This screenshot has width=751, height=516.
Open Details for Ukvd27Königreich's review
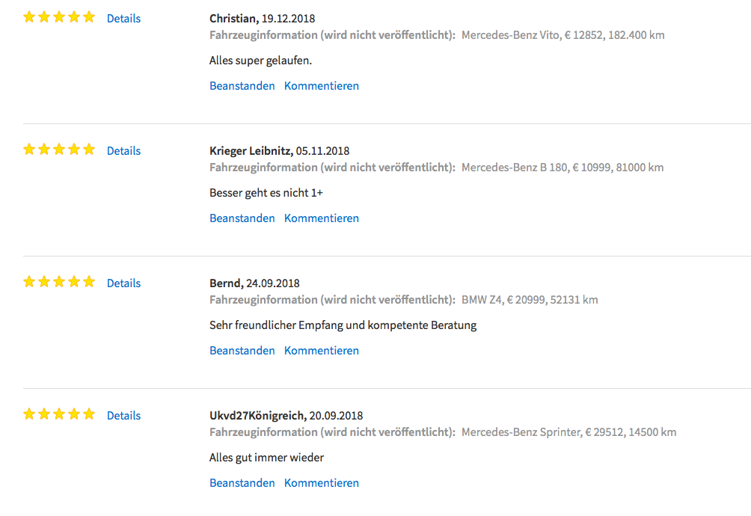click(x=123, y=416)
